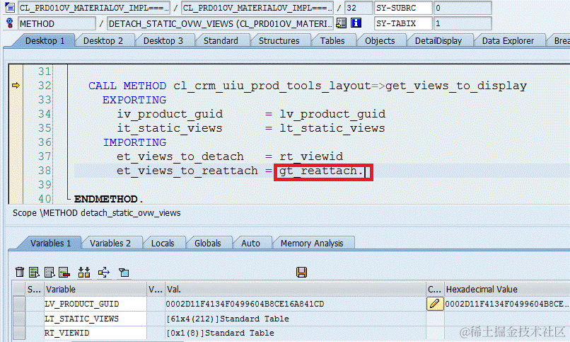The height and width of the screenshot is (342, 570).
Task: Click lt_static_views on code line 35
Action: [x=332, y=128]
